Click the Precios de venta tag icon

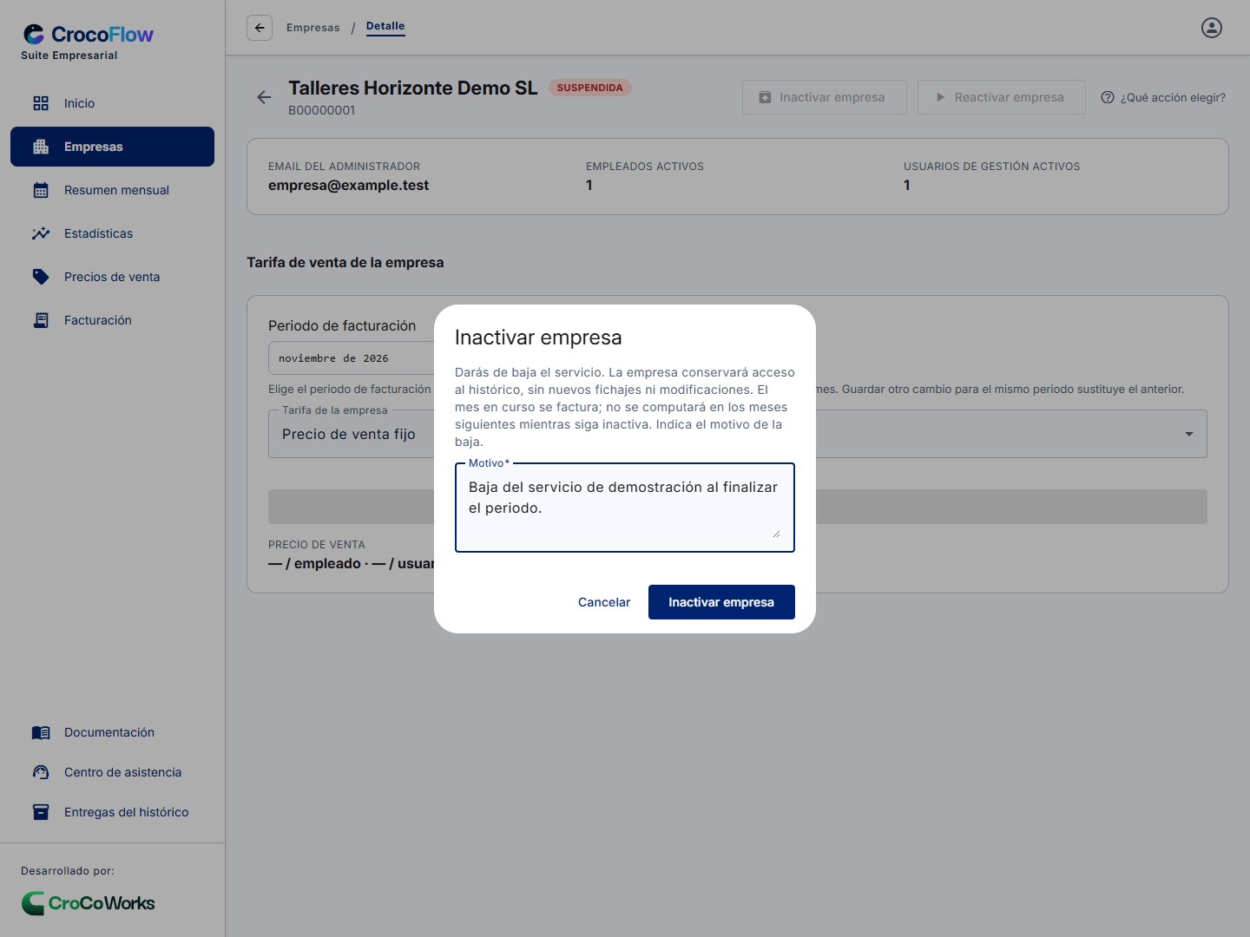[41, 277]
